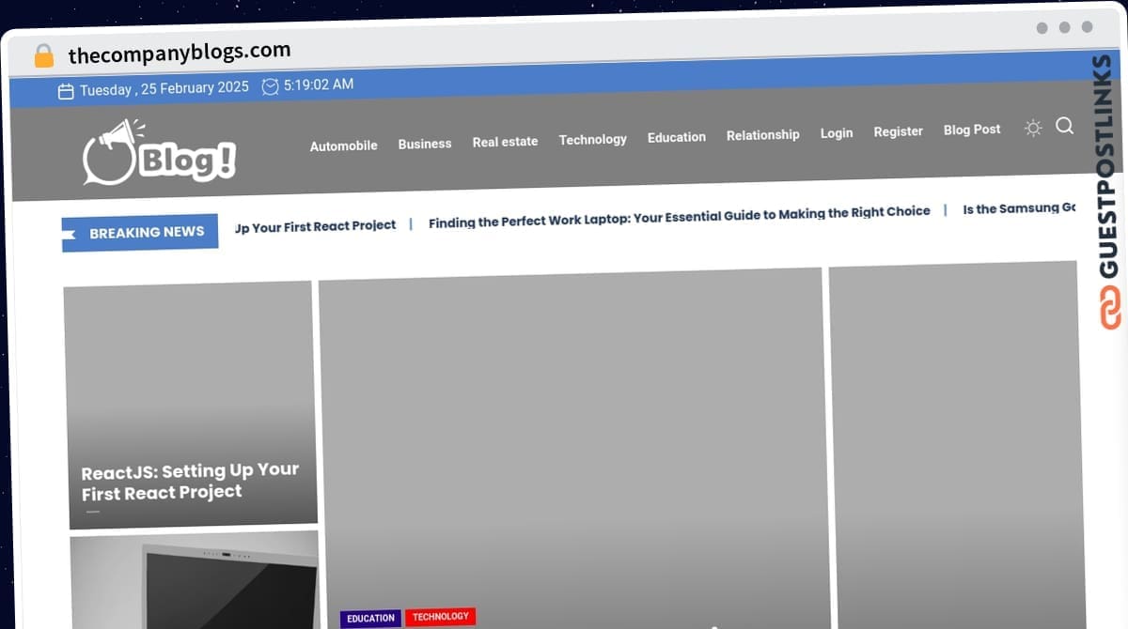Viewport: 1128px width, 629px height.
Task: Click the Blog! megaphone logo
Action: point(159,152)
